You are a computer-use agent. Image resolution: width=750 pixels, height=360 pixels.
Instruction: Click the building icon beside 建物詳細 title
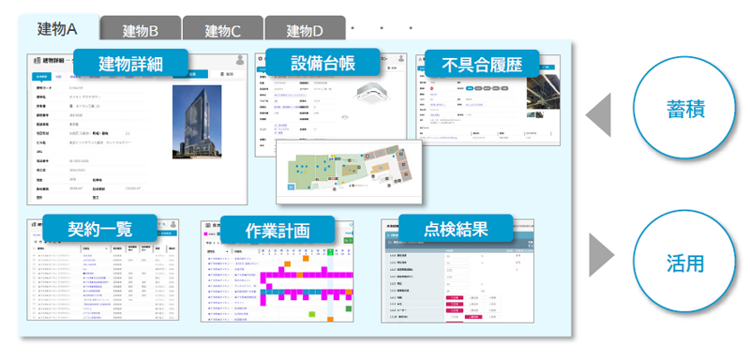(37, 61)
